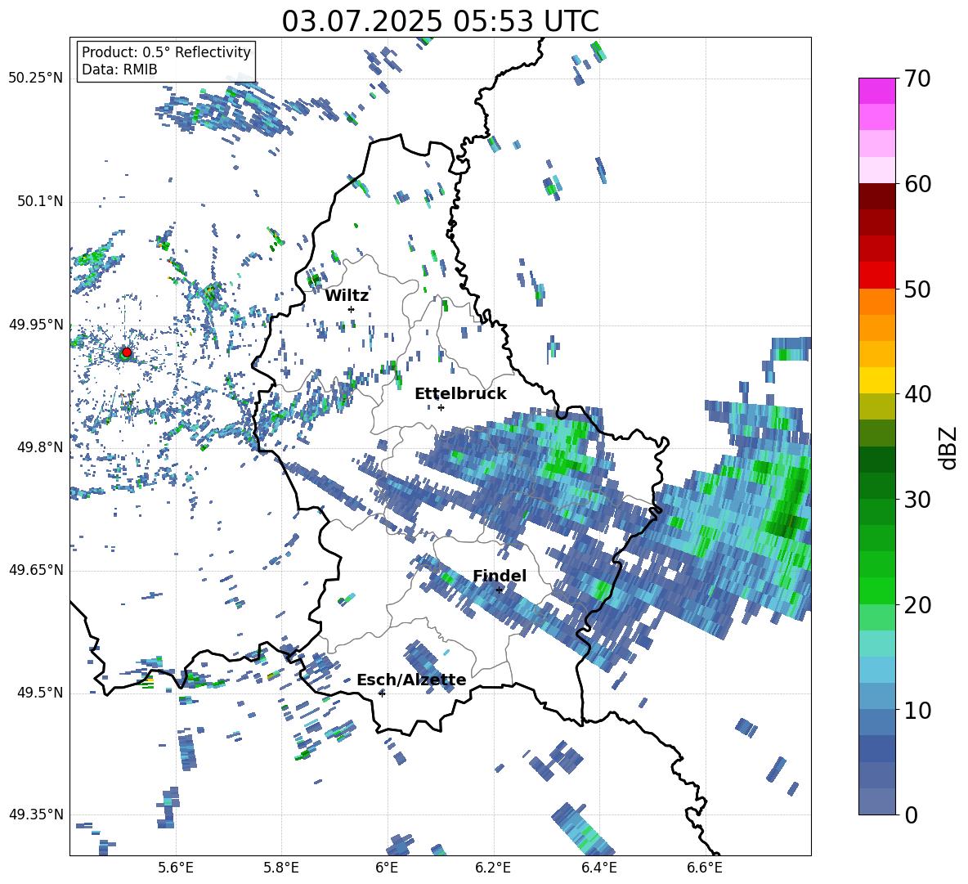968x884 pixels.
Task: Click the magenta top colorbar segment
Action: 877,91
